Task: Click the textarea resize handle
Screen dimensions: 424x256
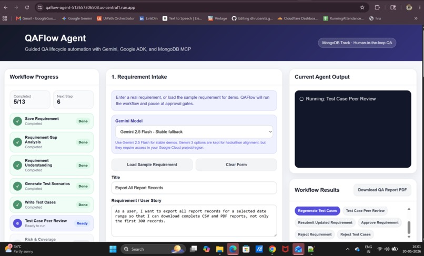Action: coord(275,235)
